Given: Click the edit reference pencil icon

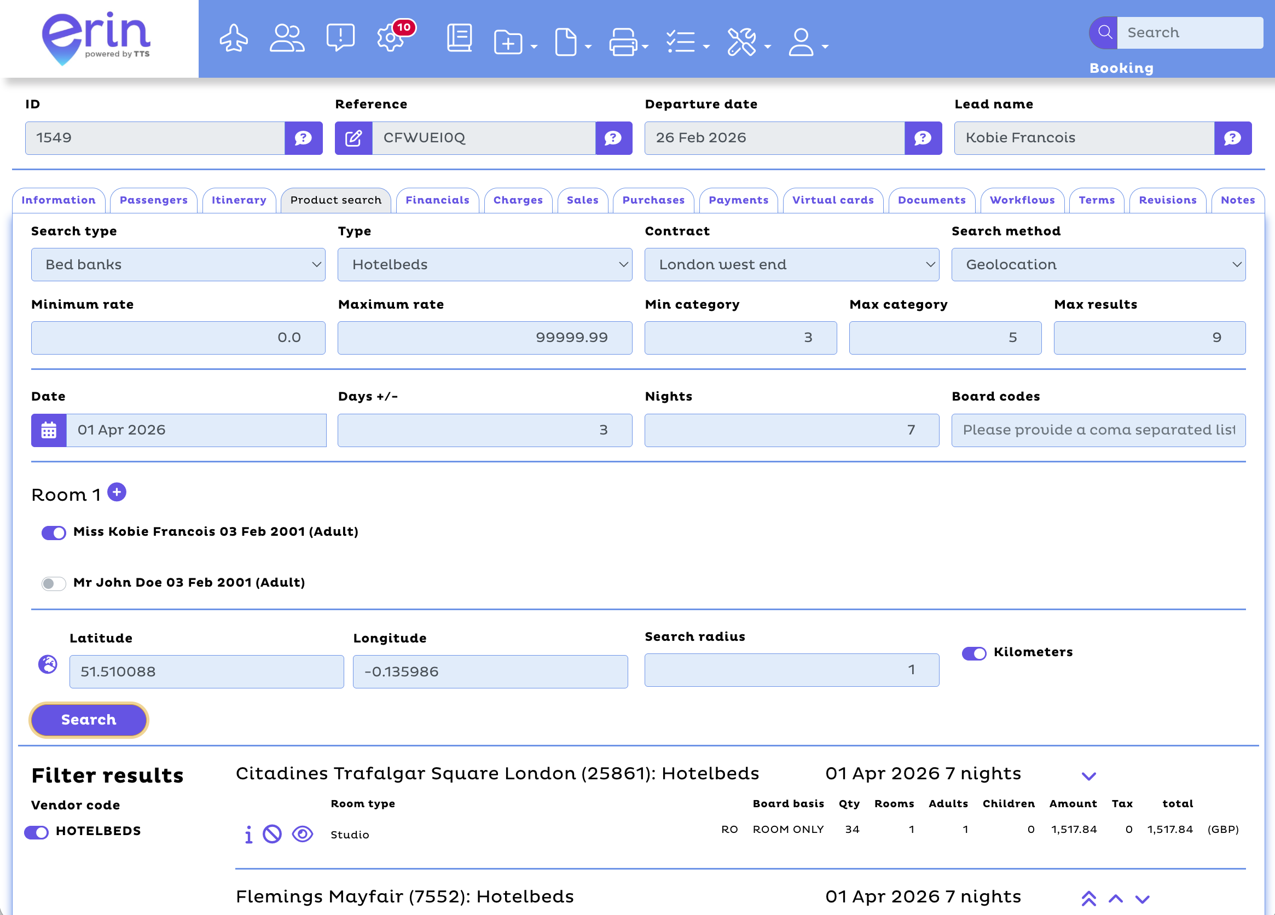Looking at the screenshot, I should pos(353,138).
